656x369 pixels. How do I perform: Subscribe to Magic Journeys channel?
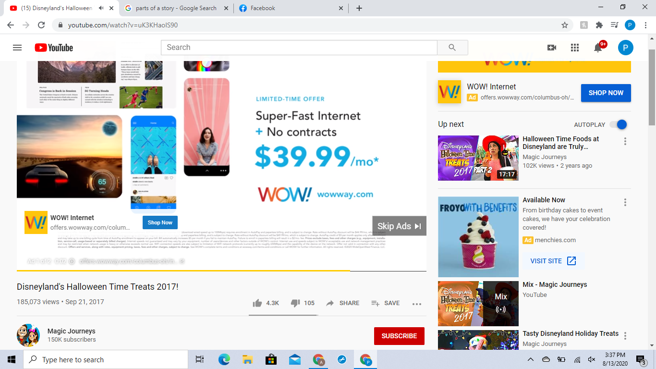tap(399, 336)
